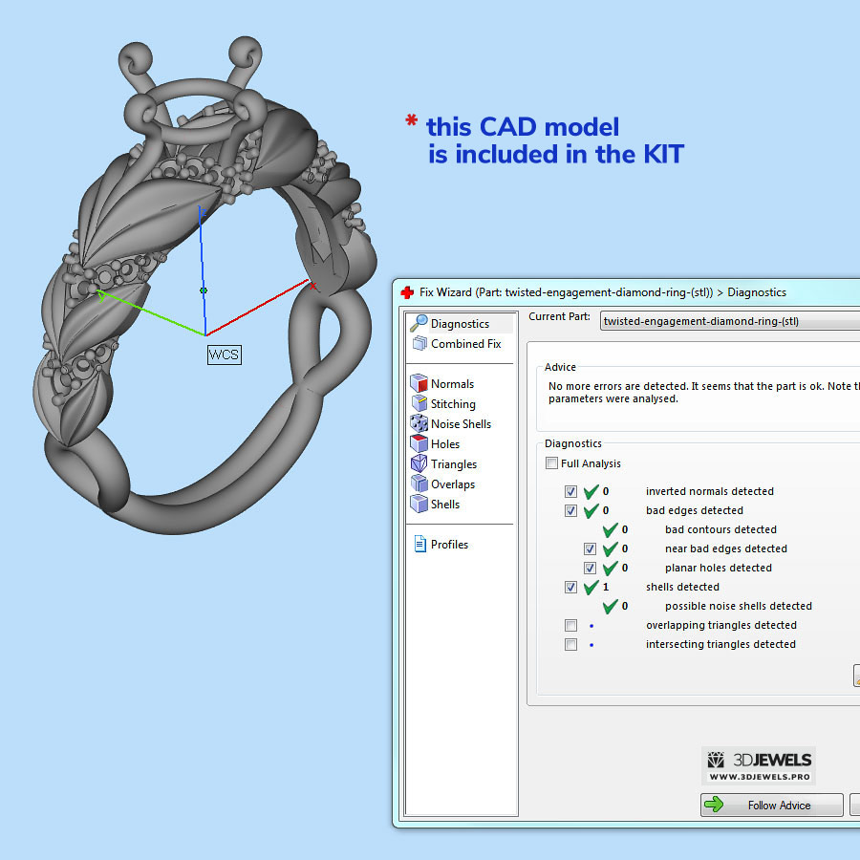860x860 pixels.
Task: Enable overlapping triangles detected checkbox
Action: pyautogui.click(x=570, y=625)
